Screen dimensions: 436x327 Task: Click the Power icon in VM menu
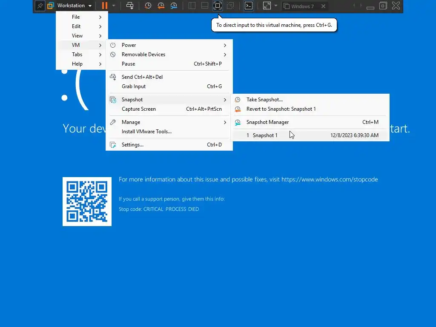pyautogui.click(x=113, y=45)
